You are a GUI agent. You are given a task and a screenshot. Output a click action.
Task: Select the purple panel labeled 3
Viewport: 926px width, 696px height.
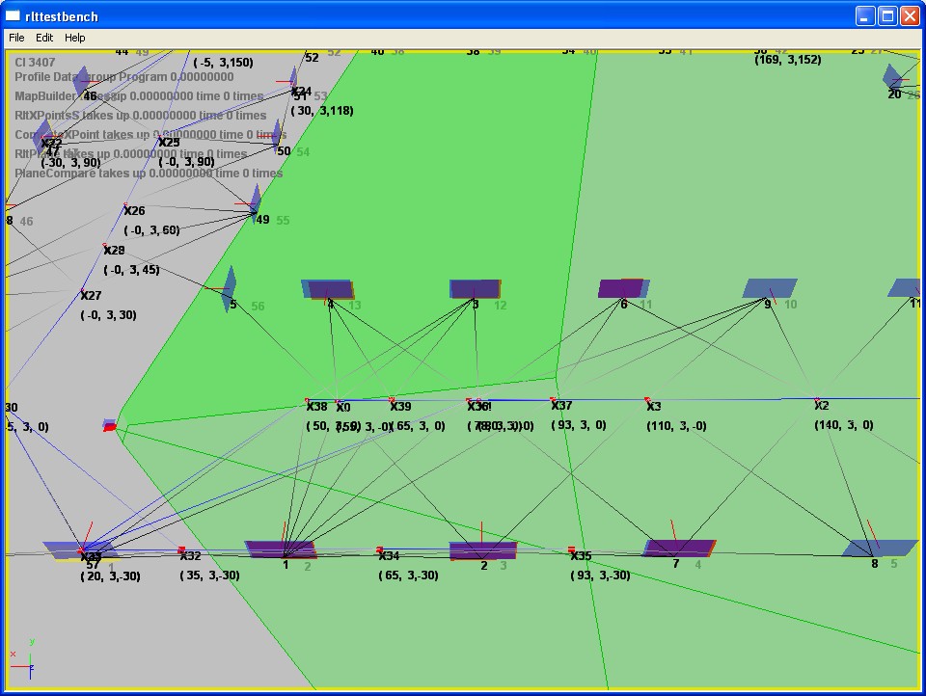[x=475, y=288]
